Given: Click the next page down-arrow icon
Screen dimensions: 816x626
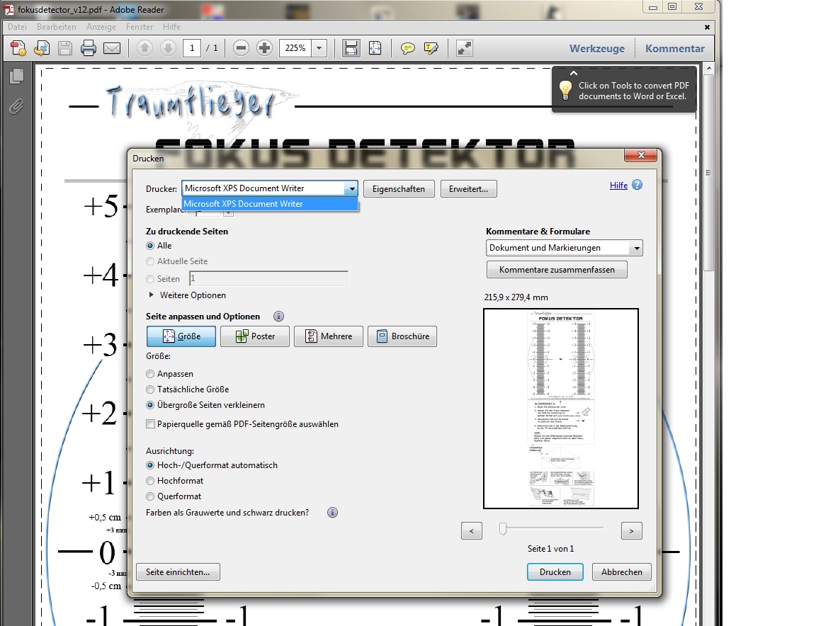Looking at the screenshot, I should pos(168,48).
